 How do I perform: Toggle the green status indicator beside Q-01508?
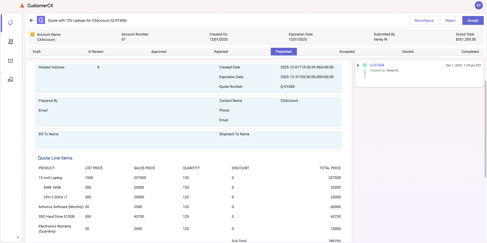tap(365, 65)
